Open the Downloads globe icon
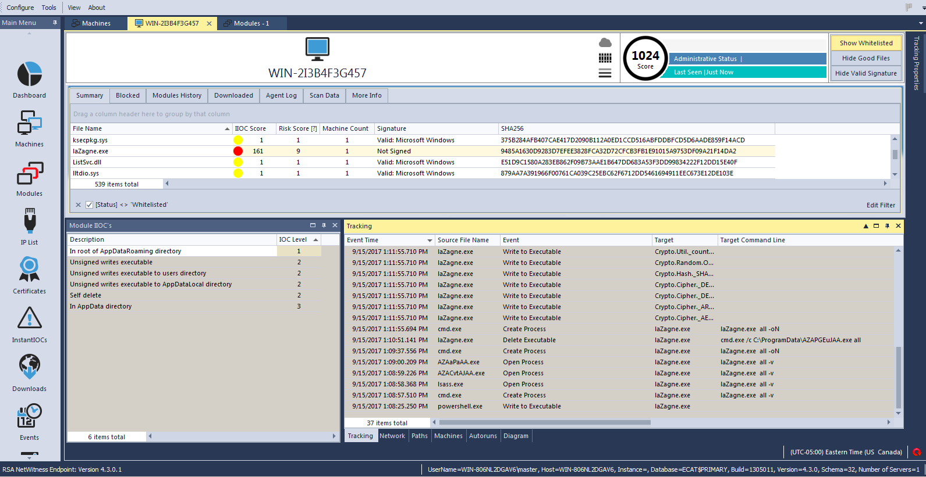This screenshot has height=477, width=926. 29,367
